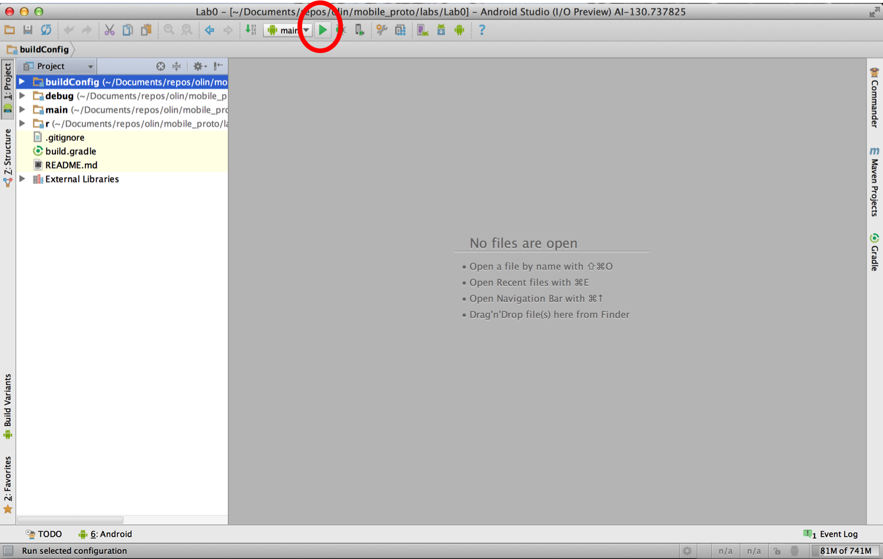Click the Help question mark icon
Screen dimensions: 883x559
482,30
